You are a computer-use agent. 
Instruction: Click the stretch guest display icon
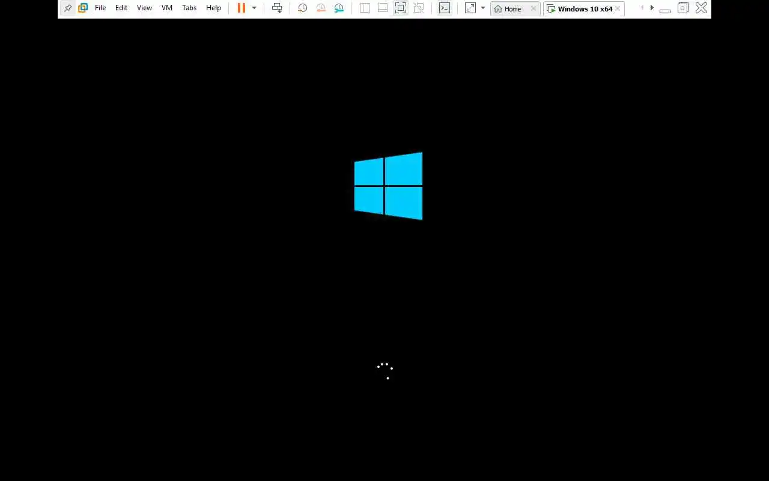[x=470, y=8]
